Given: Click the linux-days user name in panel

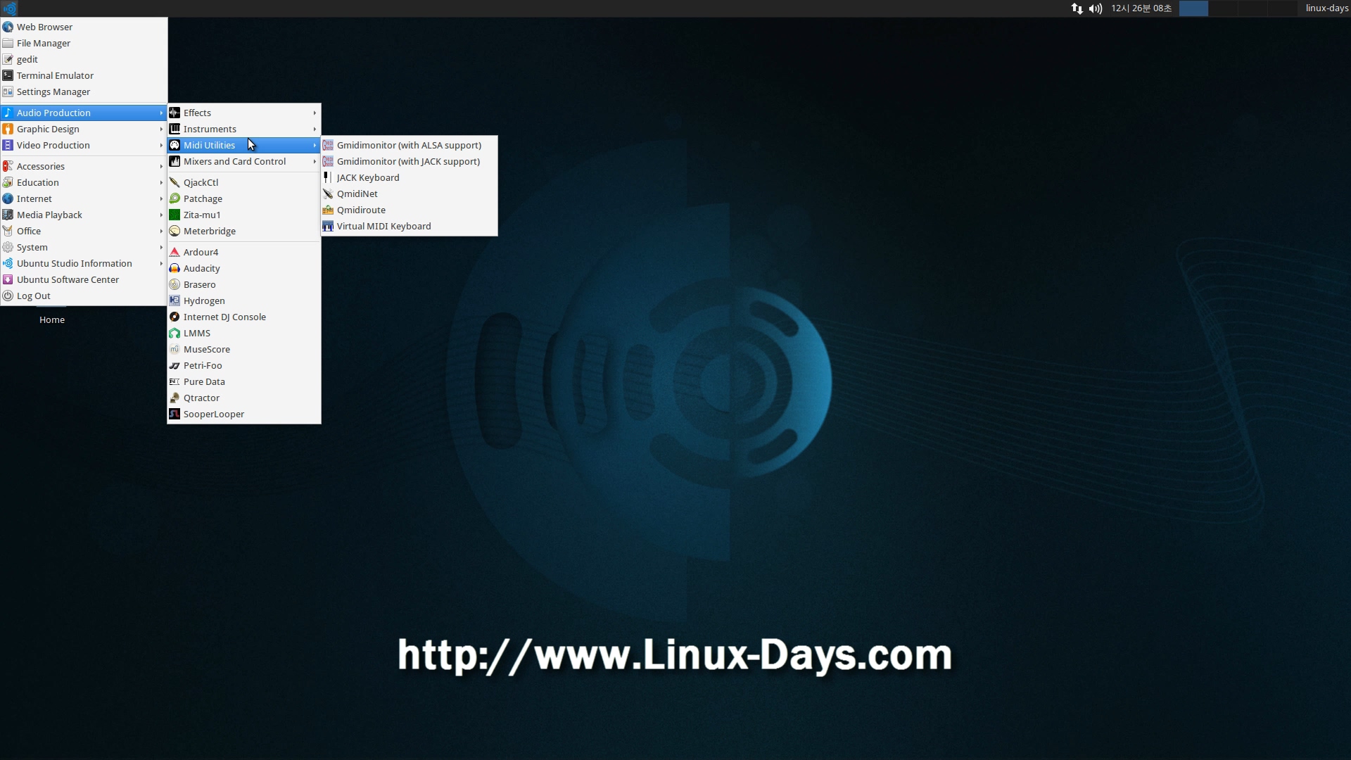Looking at the screenshot, I should (1326, 8).
